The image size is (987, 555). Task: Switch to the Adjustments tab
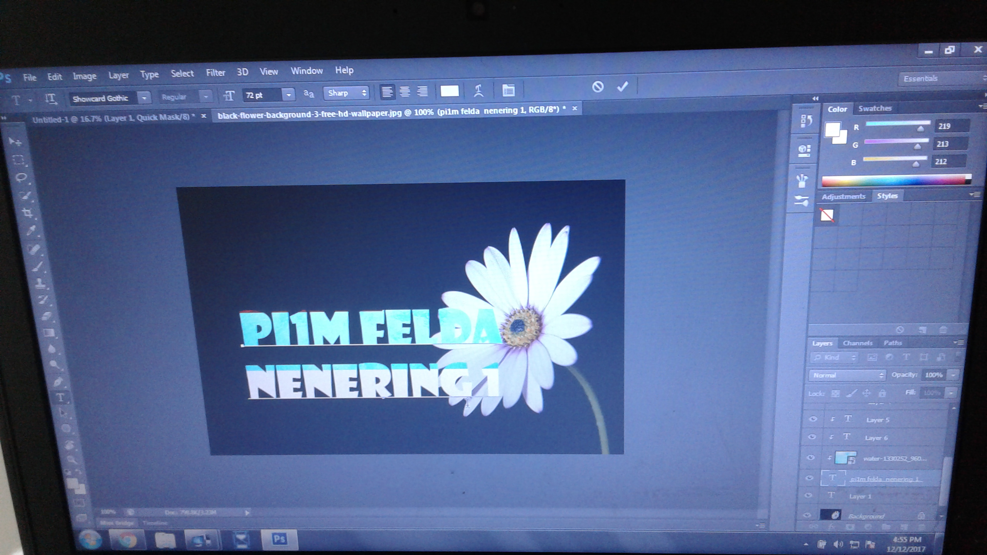tap(843, 197)
